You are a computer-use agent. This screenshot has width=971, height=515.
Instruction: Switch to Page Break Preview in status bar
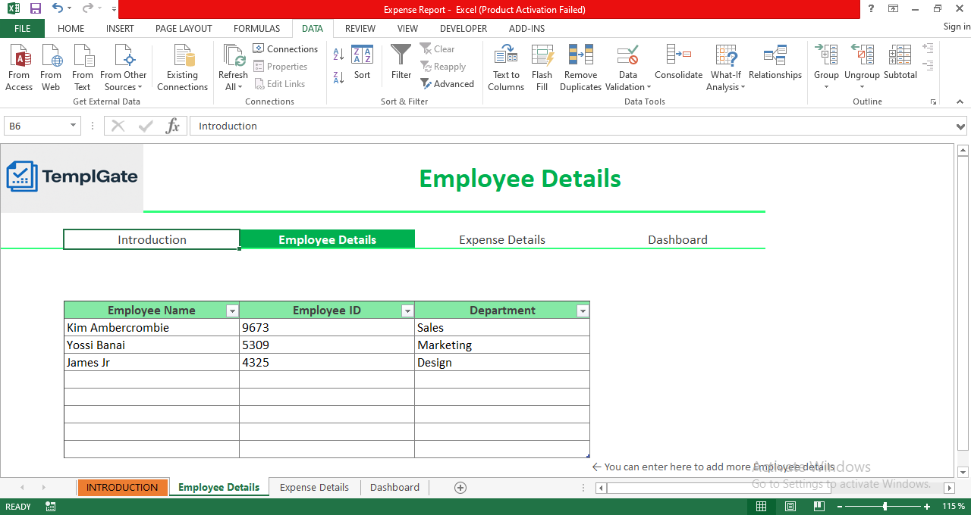819,507
